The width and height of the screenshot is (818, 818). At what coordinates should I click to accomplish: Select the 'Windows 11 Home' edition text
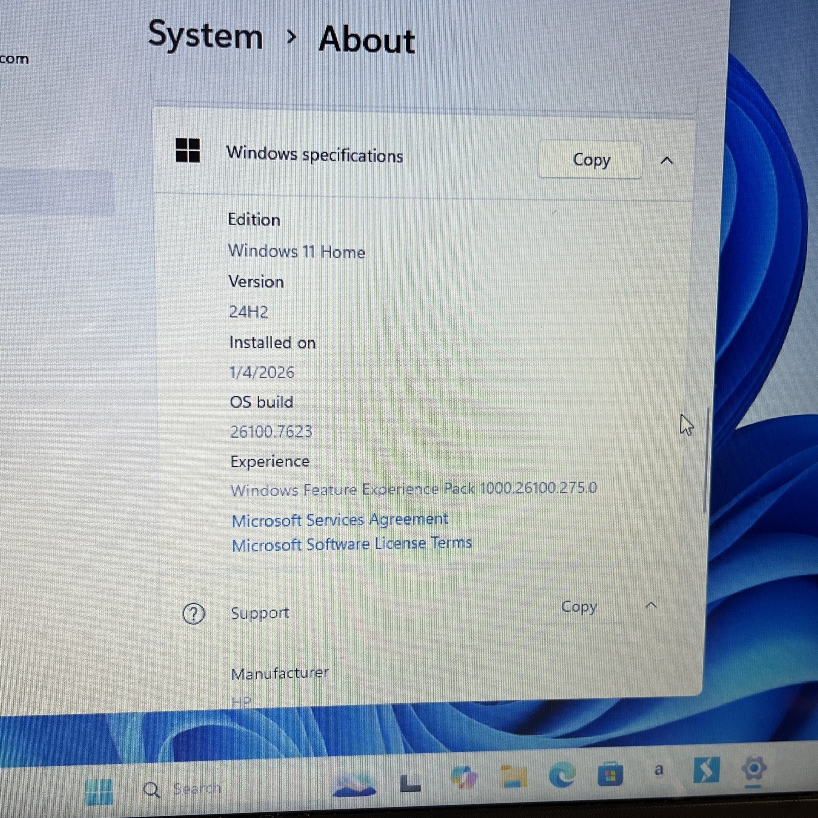pos(297,252)
